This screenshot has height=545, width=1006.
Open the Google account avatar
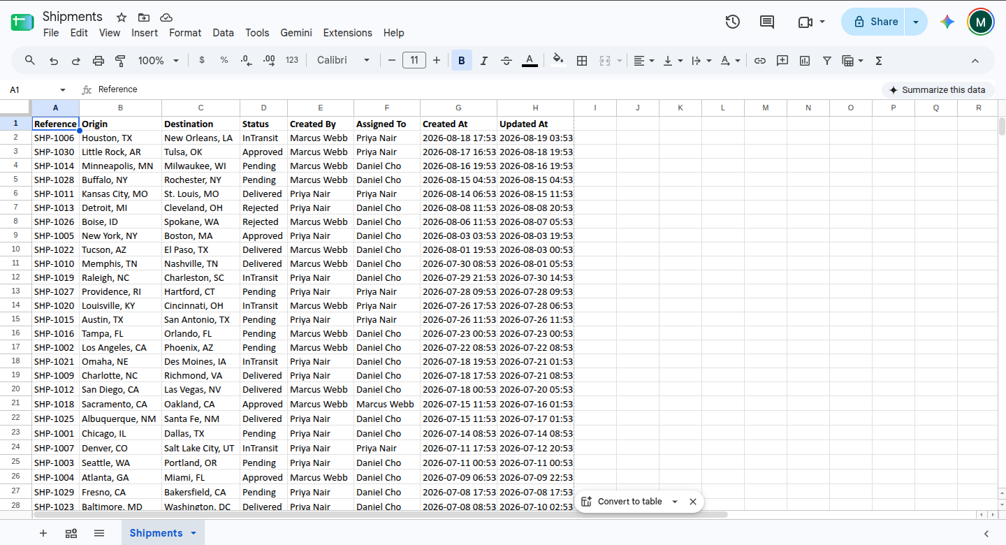pyautogui.click(x=981, y=22)
